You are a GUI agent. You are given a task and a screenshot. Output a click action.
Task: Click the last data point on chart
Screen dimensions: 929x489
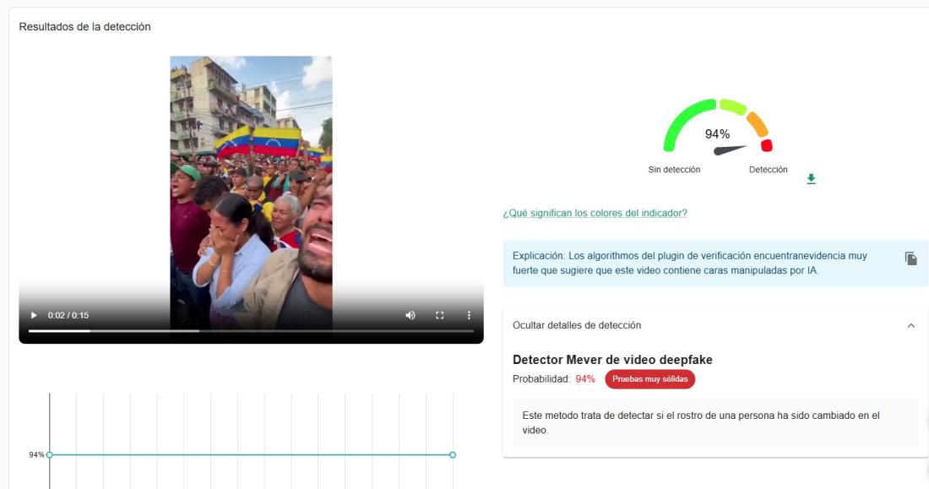coord(453,454)
